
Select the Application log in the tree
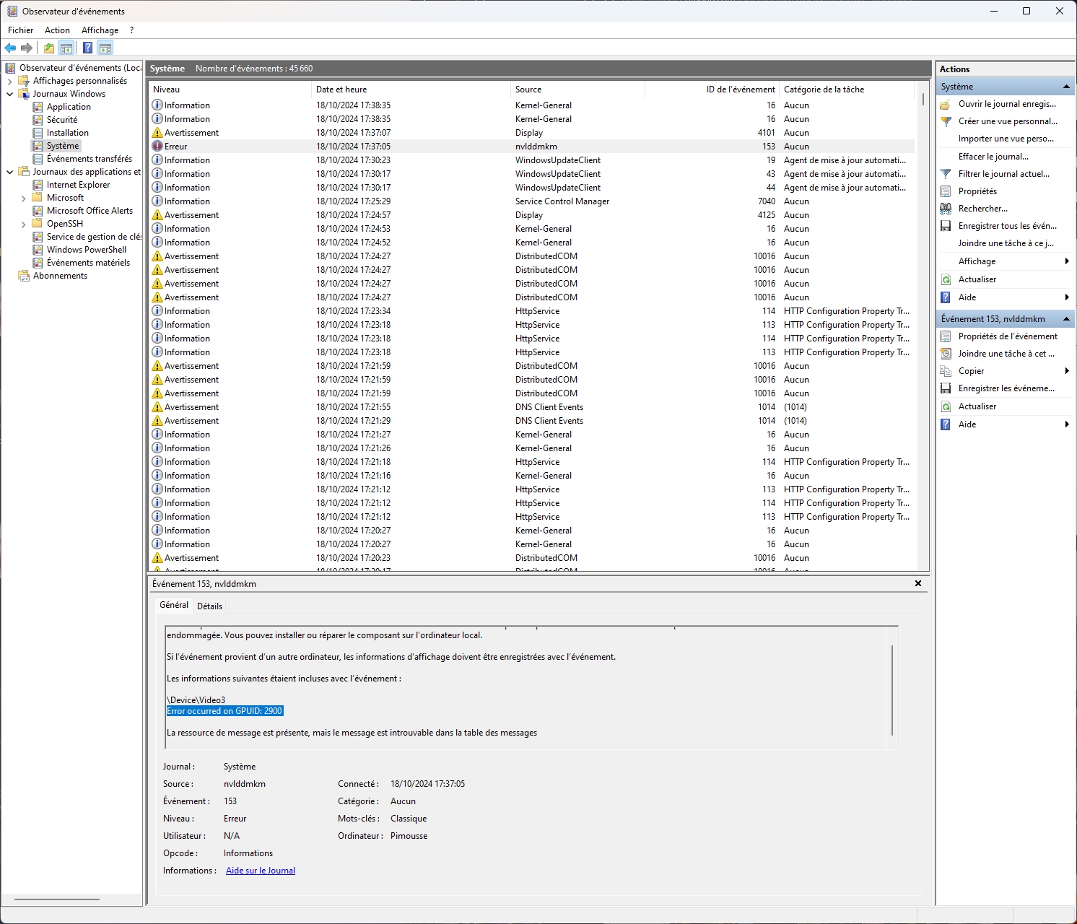tap(69, 107)
